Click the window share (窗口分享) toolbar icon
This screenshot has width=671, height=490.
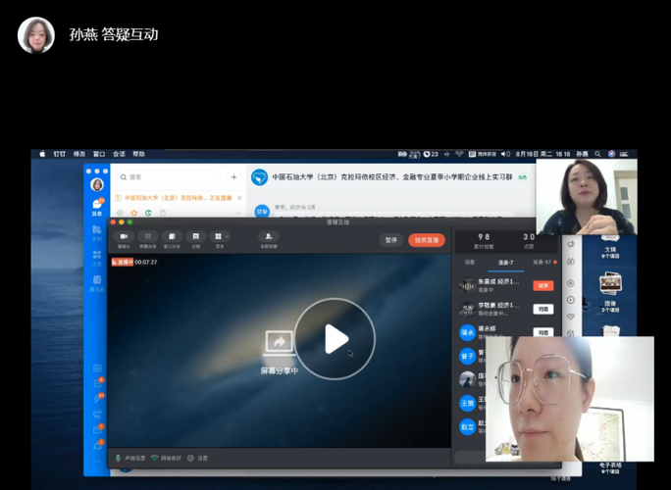point(172,238)
